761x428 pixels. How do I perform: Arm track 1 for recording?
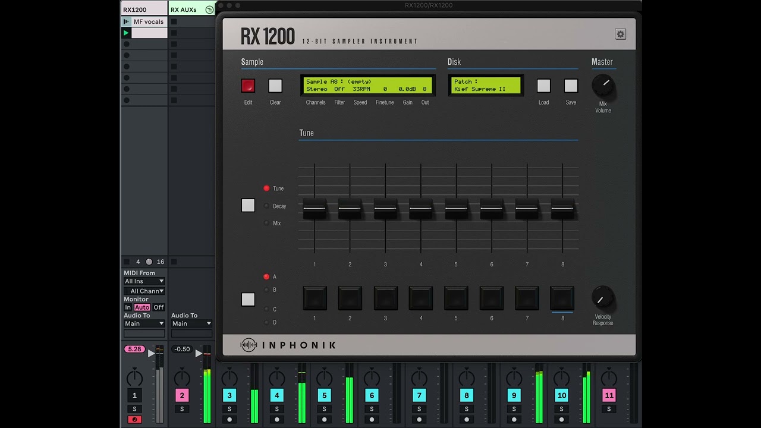point(134,420)
